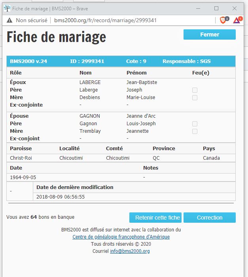Select the Localité value Chicoutimi
The width and height of the screenshot is (248, 277).
tap(71, 158)
